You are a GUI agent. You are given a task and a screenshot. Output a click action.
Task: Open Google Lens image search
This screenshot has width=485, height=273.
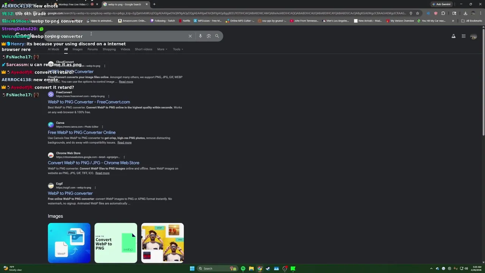[209, 36]
